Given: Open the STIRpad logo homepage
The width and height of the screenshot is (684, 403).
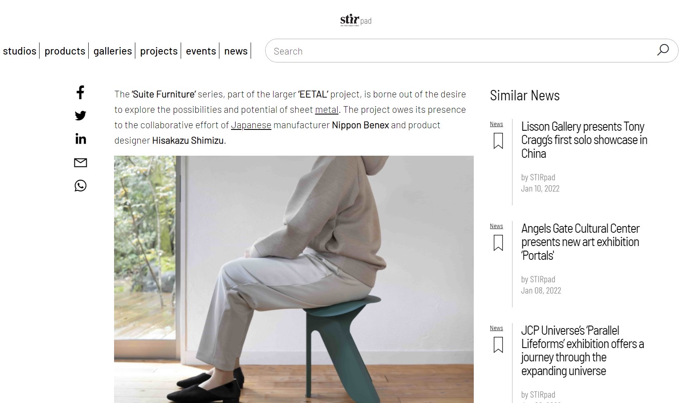Looking at the screenshot, I should tap(356, 20).
